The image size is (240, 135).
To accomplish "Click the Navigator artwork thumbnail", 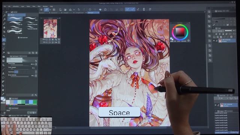I will tap(50, 28).
